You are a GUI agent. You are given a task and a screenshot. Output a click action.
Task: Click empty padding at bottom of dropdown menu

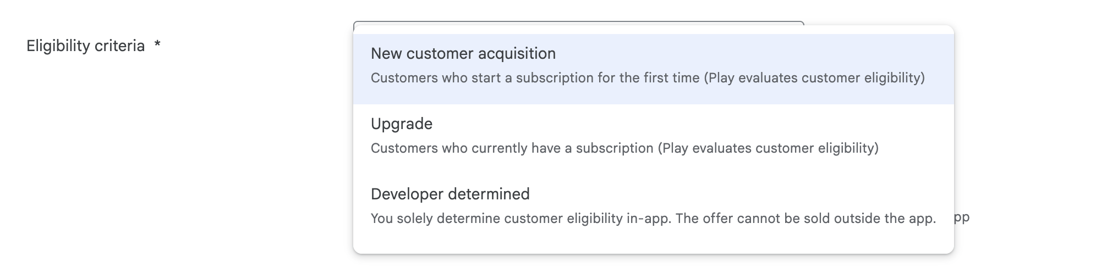click(653, 249)
